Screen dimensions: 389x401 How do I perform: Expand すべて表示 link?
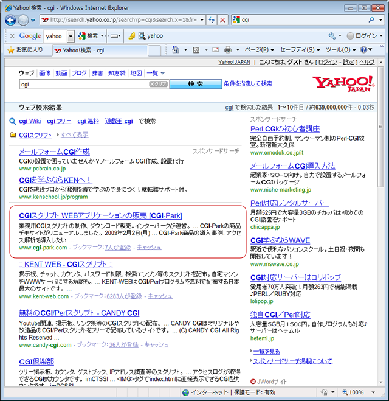pyautogui.click(x=74, y=134)
